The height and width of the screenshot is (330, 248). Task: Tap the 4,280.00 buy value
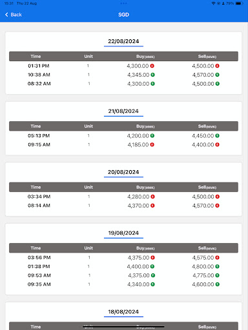point(138,197)
